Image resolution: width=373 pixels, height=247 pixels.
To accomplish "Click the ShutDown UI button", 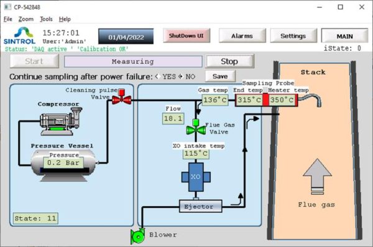I will coord(186,35).
